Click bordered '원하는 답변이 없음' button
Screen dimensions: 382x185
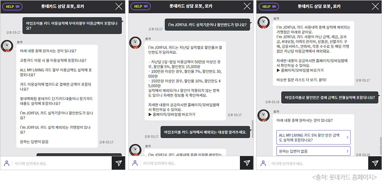point(314,151)
